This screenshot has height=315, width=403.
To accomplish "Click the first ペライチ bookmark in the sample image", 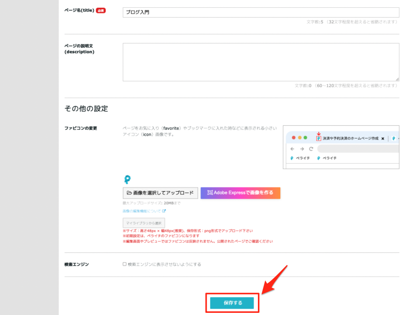I will (300, 158).
